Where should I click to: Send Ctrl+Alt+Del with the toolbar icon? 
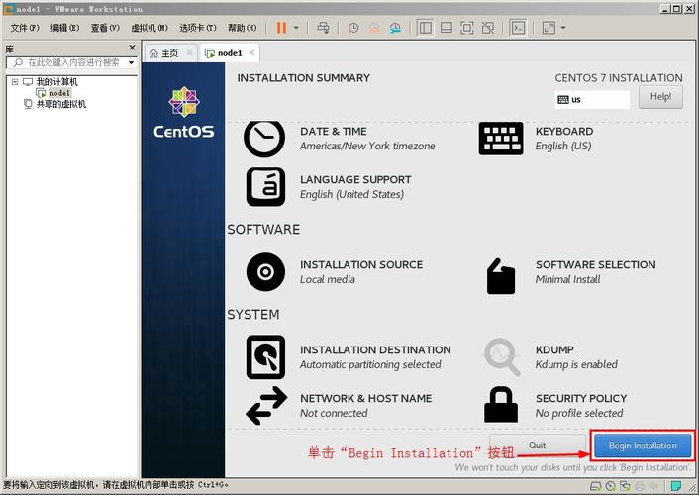[x=323, y=28]
